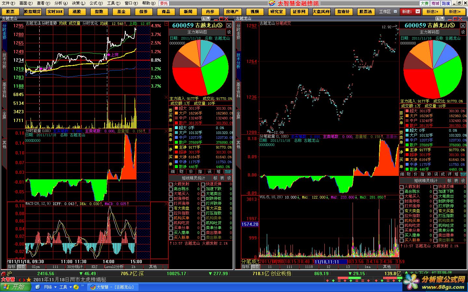The width and height of the screenshot is (468, 292).
Task: Click the 实时DDE toolbar button
Action: (55, 11)
